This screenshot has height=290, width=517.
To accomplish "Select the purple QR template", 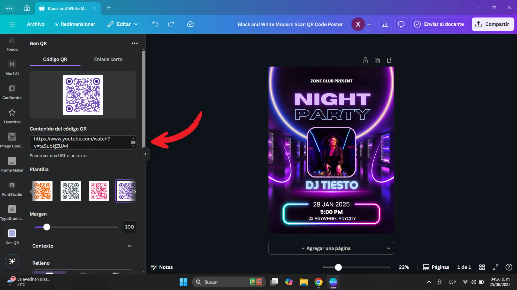I will tap(126, 191).
